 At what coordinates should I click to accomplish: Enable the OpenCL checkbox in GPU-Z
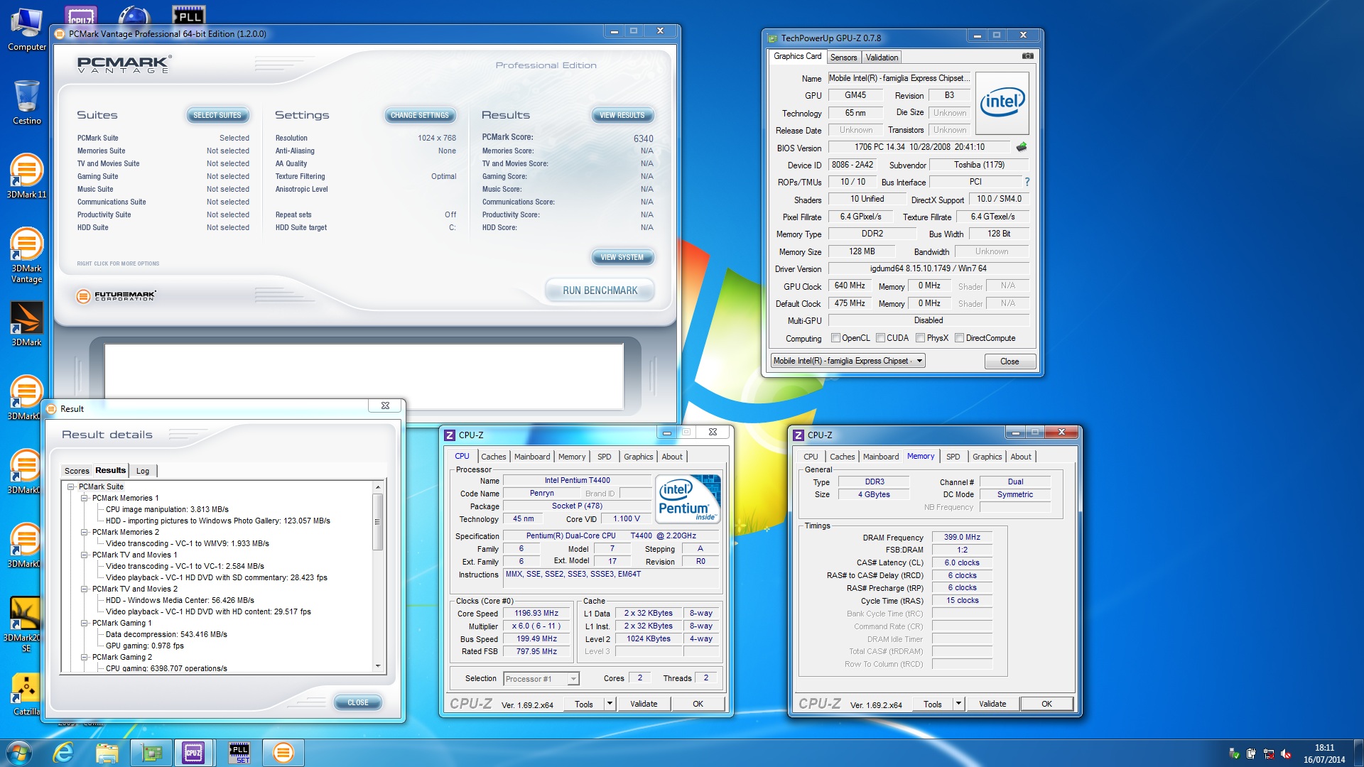point(835,338)
